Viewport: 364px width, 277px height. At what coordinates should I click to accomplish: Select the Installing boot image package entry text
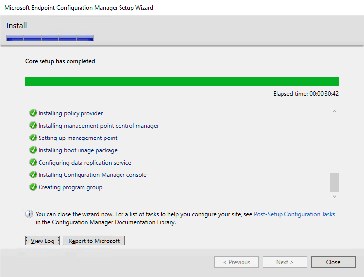[x=78, y=150]
